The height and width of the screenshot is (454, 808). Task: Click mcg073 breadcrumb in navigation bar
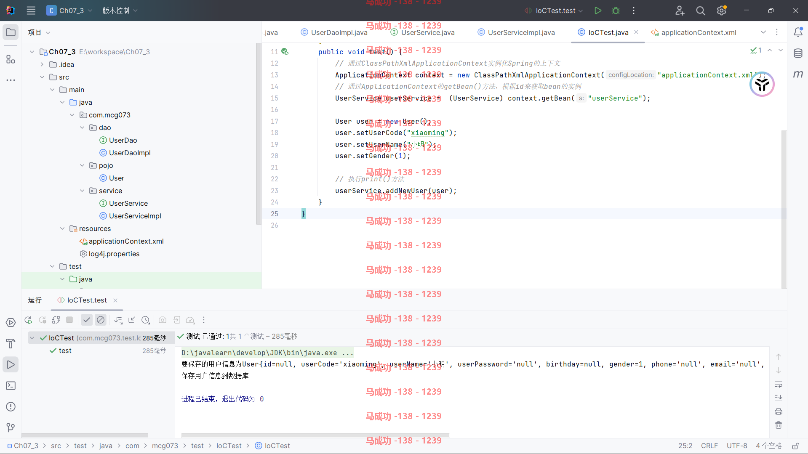point(165,446)
